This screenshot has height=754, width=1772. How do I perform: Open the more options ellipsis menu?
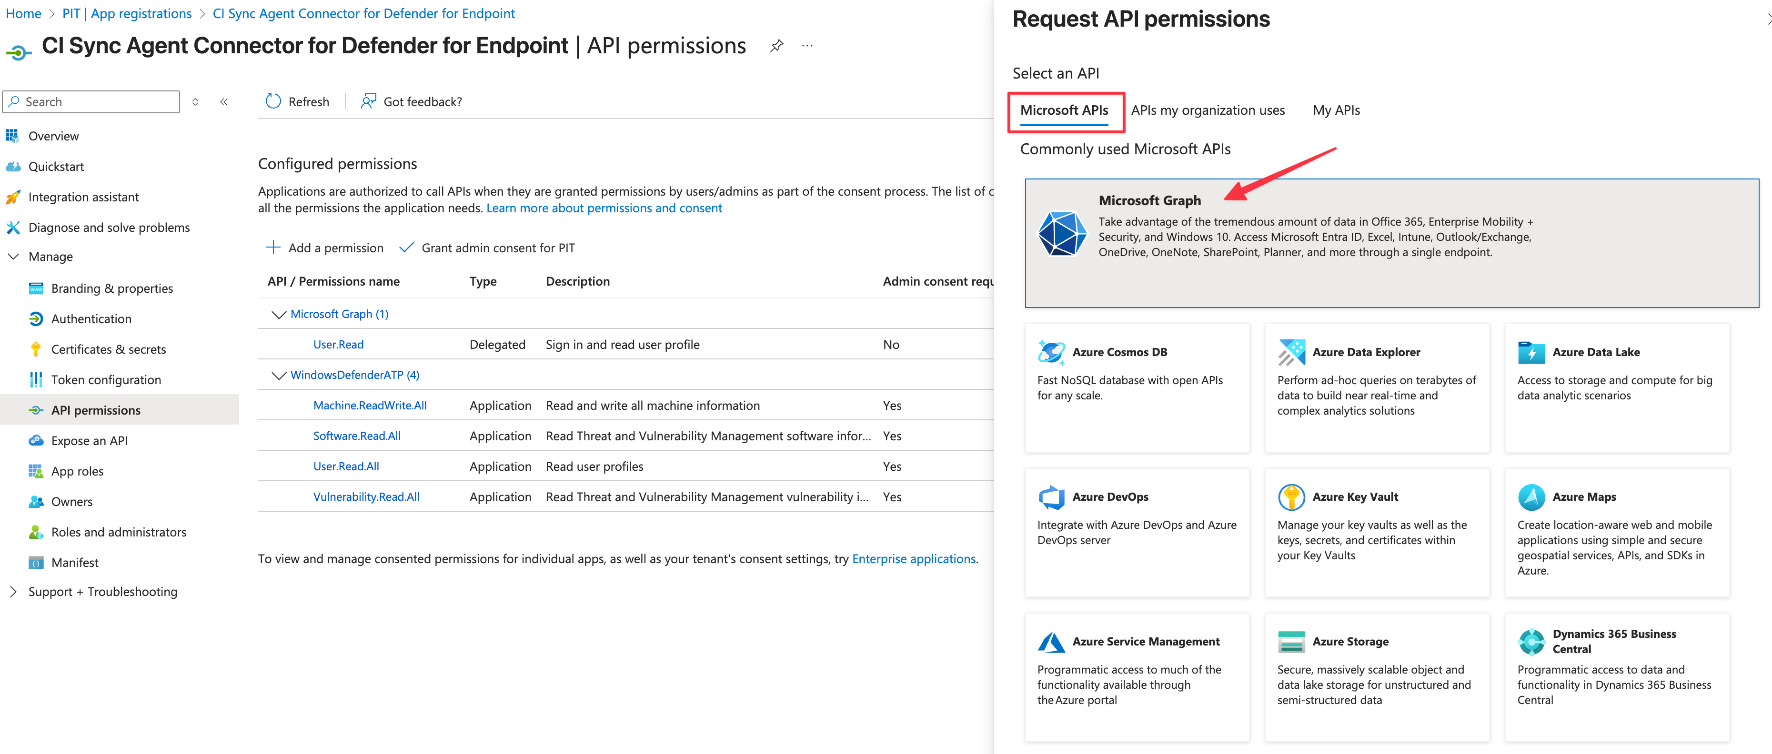click(x=807, y=46)
